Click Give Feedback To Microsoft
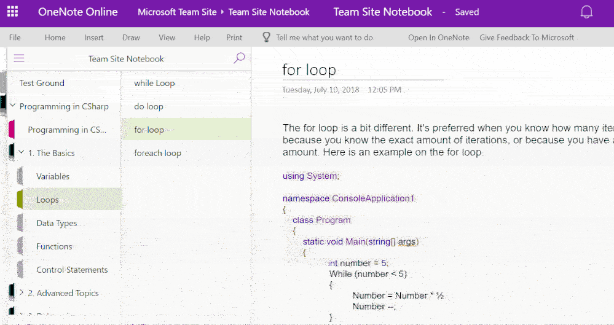 (x=527, y=37)
